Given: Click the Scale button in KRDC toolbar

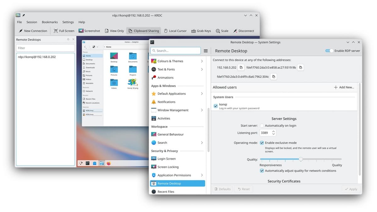Looking at the screenshot, I should (x=222, y=31).
